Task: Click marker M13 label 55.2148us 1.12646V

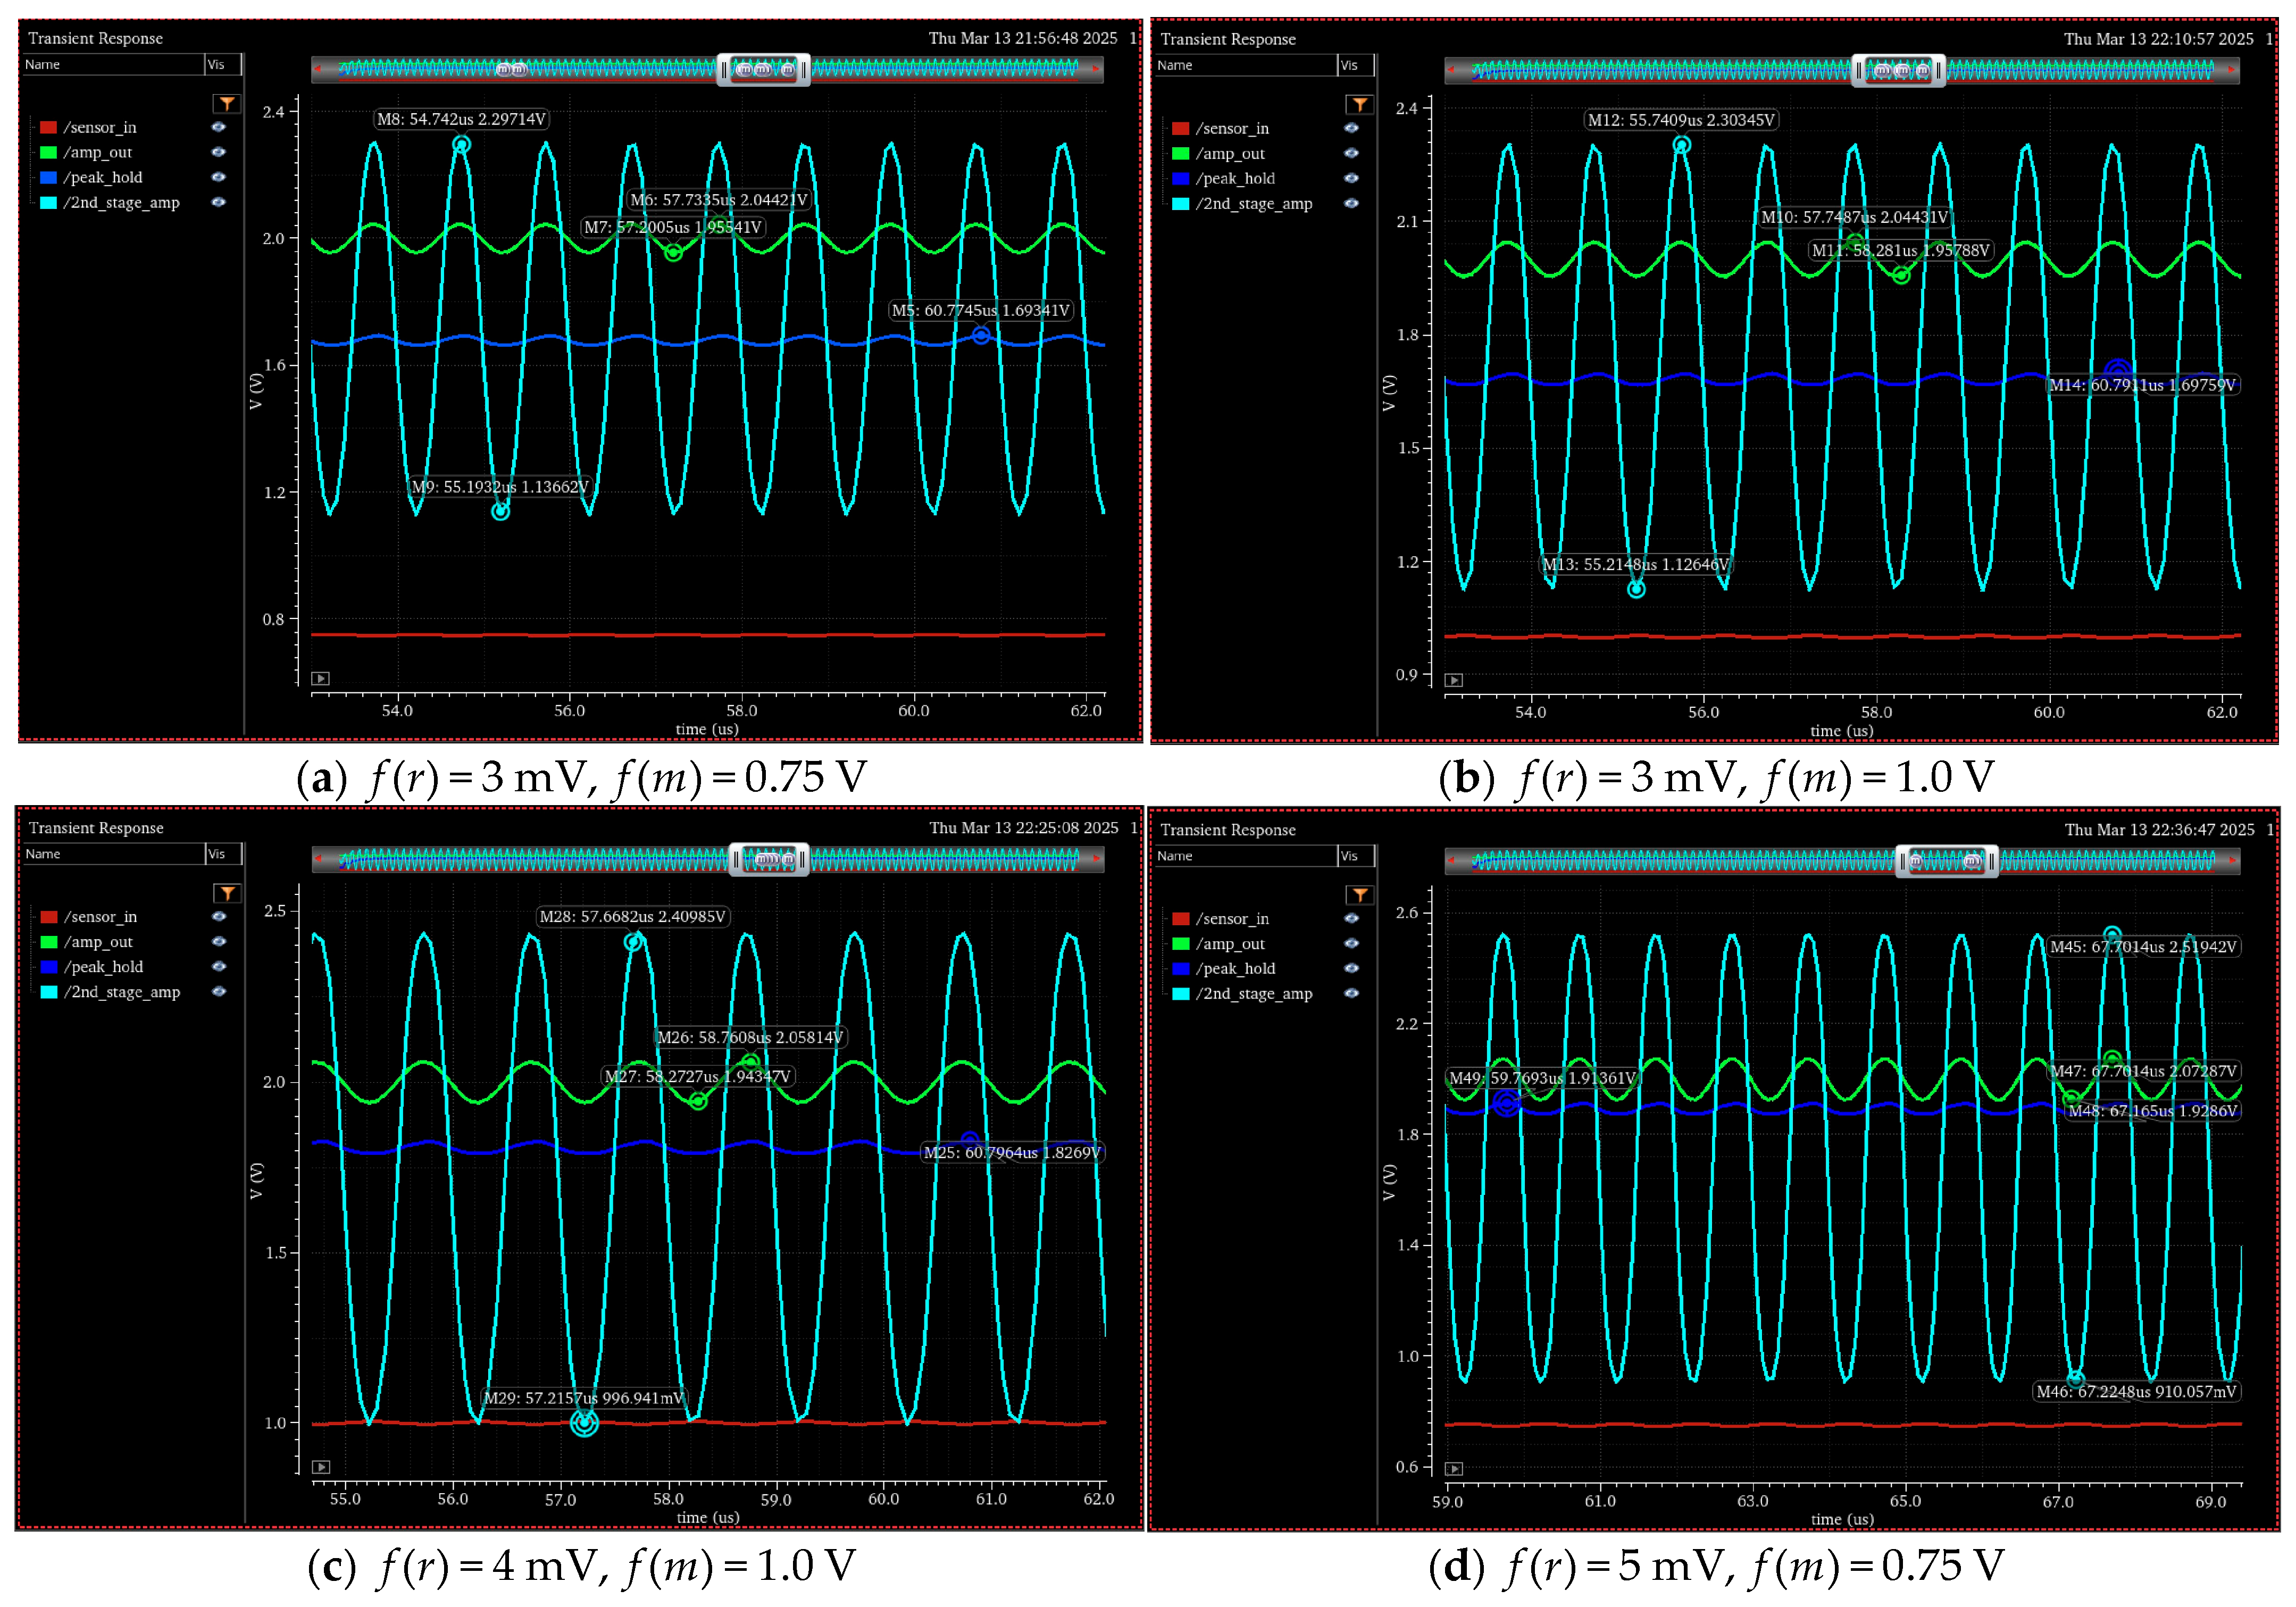Action: [1635, 564]
